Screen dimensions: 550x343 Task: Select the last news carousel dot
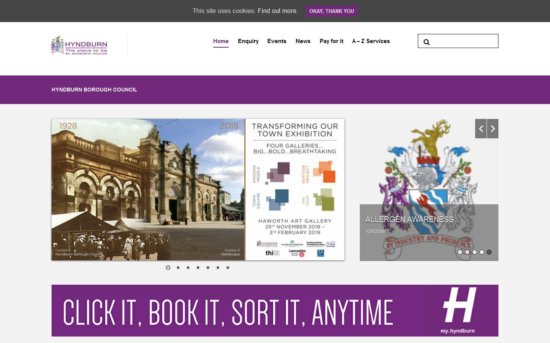489,252
